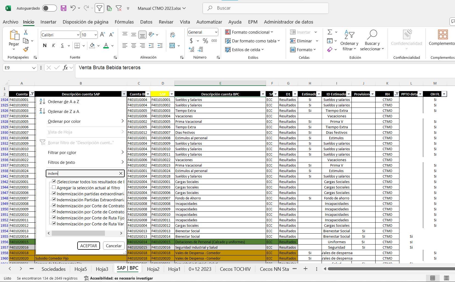The image size is (455, 282).
Task: Click Cancelar in the filter menu
Action: [x=114, y=246]
